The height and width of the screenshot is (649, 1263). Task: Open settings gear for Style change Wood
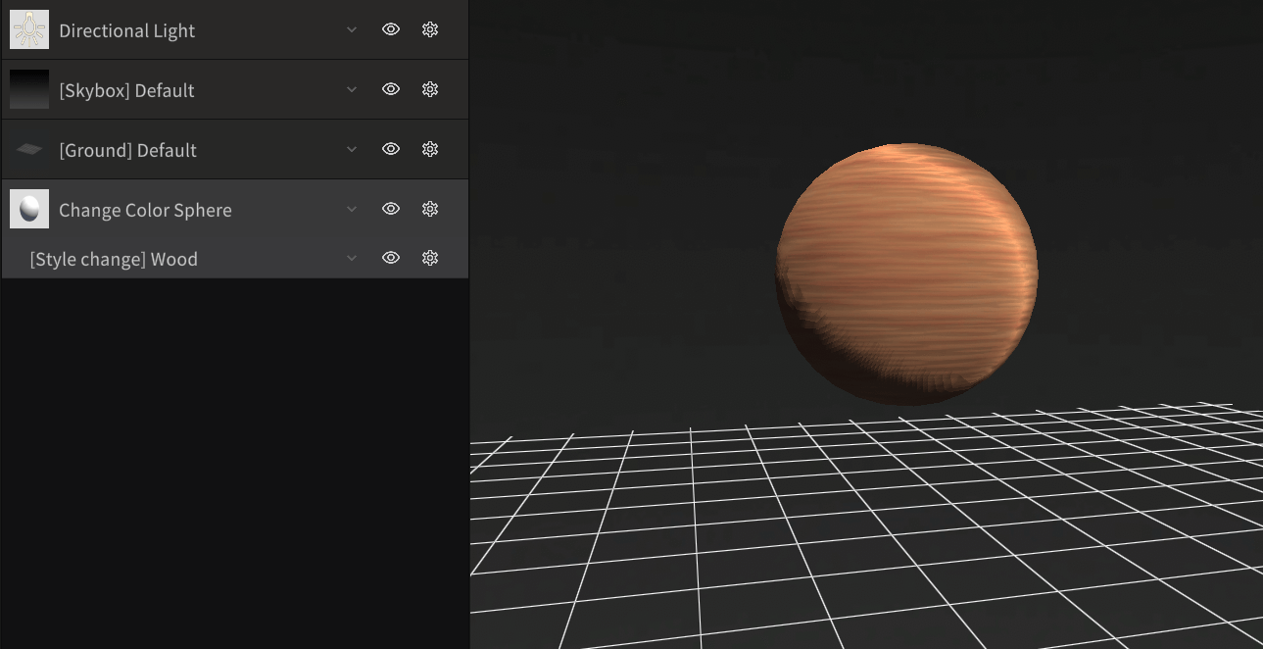pos(429,258)
